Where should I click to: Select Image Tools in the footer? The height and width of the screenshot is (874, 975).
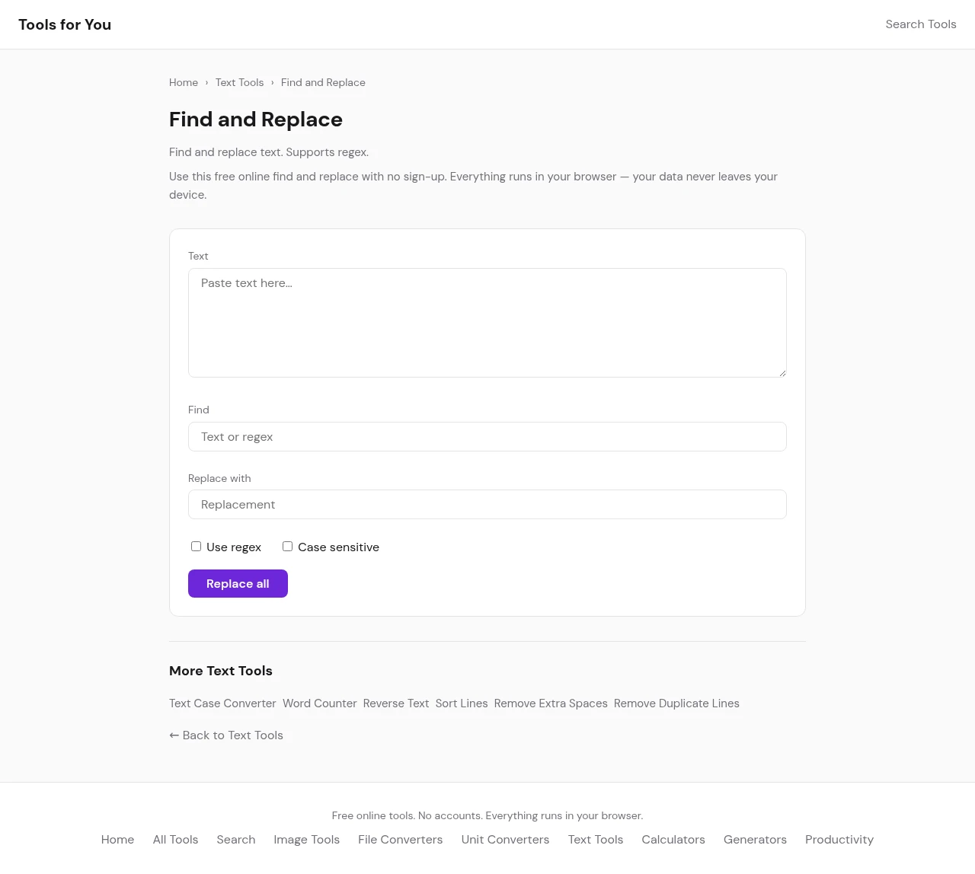(x=306, y=840)
